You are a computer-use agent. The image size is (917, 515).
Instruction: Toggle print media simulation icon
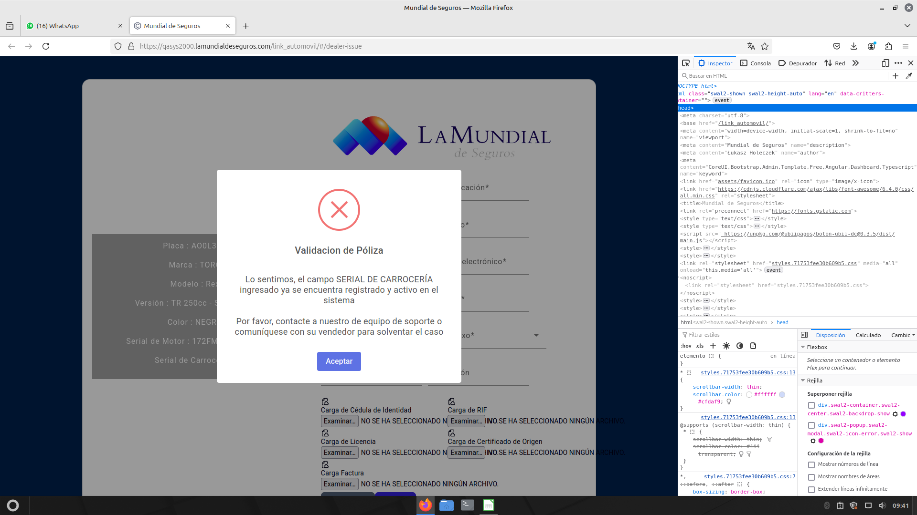click(753, 346)
